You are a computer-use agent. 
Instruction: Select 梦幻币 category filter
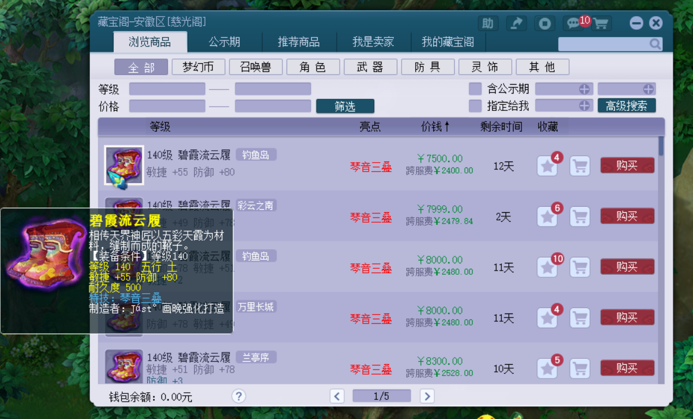pyautogui.click(x=198, y=67)
